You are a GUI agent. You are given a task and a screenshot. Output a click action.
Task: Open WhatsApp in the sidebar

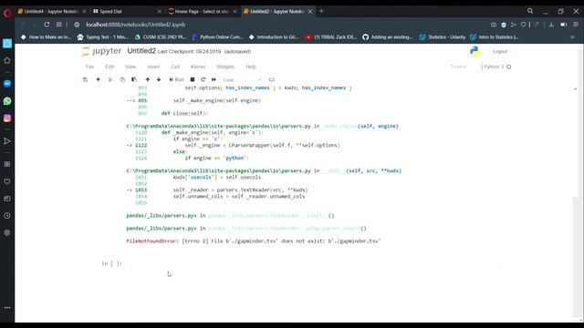click(x=7, y=101)
